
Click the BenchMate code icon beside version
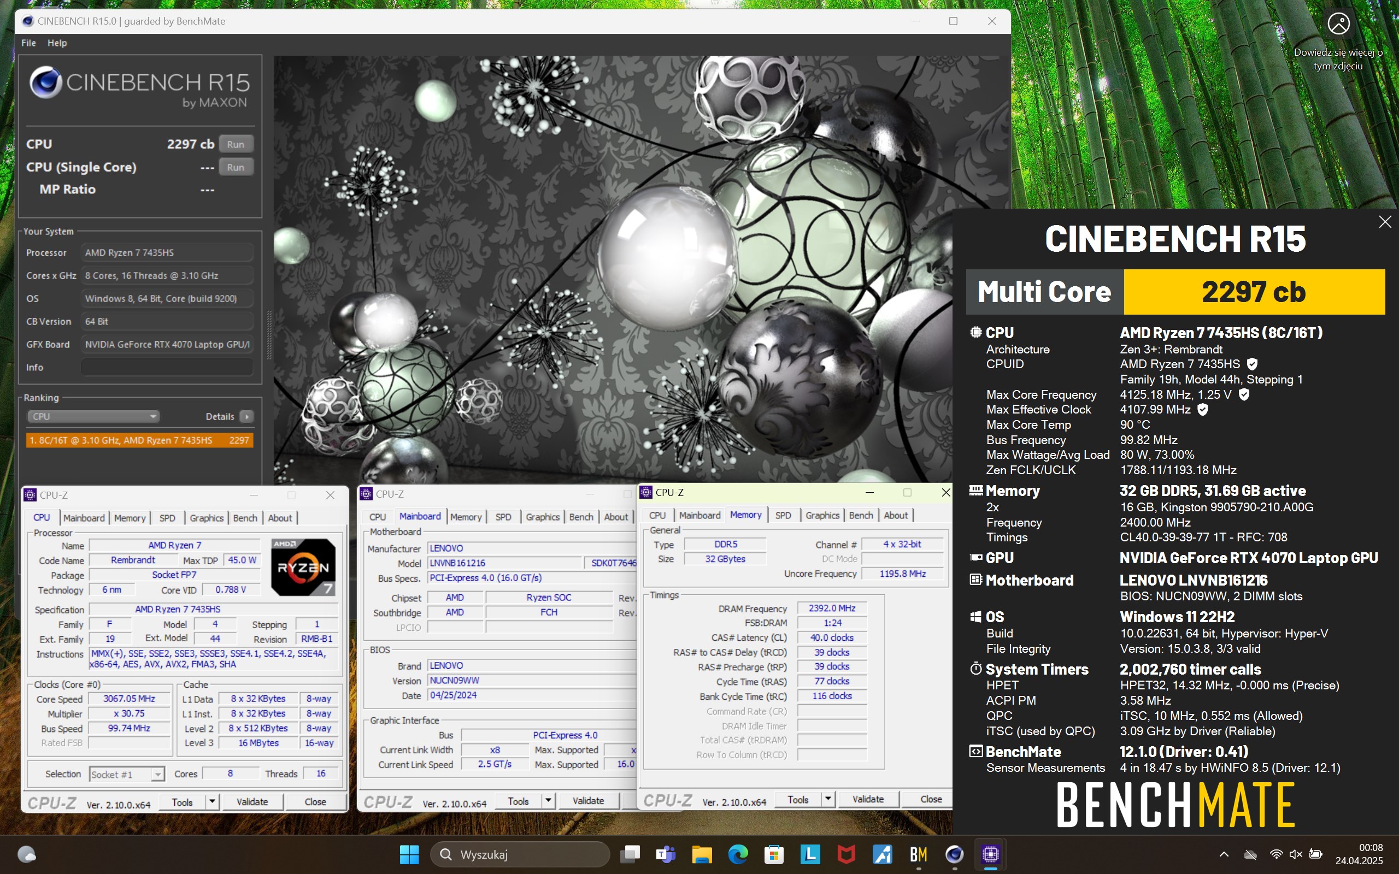tap(976, 752)
